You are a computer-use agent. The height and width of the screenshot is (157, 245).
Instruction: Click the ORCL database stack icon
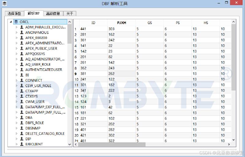pyautogui.click(x=16, y=22)
